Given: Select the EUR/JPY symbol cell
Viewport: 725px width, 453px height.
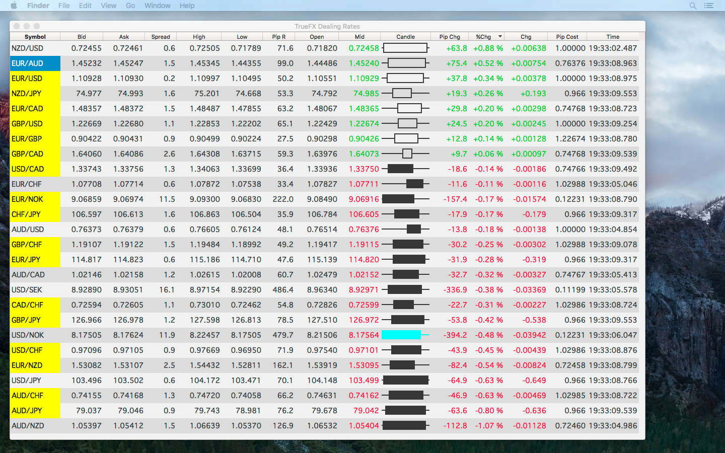Looking at the screenshot, I should (35, 260).
